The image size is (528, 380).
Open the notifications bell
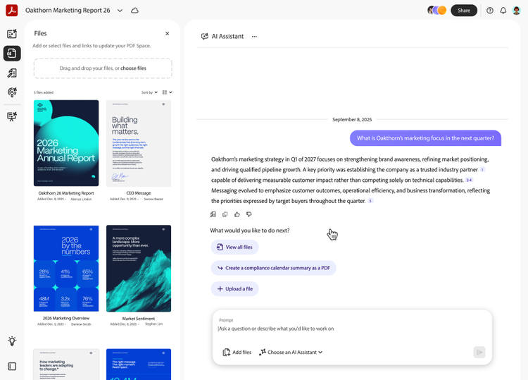coord(503,11)
